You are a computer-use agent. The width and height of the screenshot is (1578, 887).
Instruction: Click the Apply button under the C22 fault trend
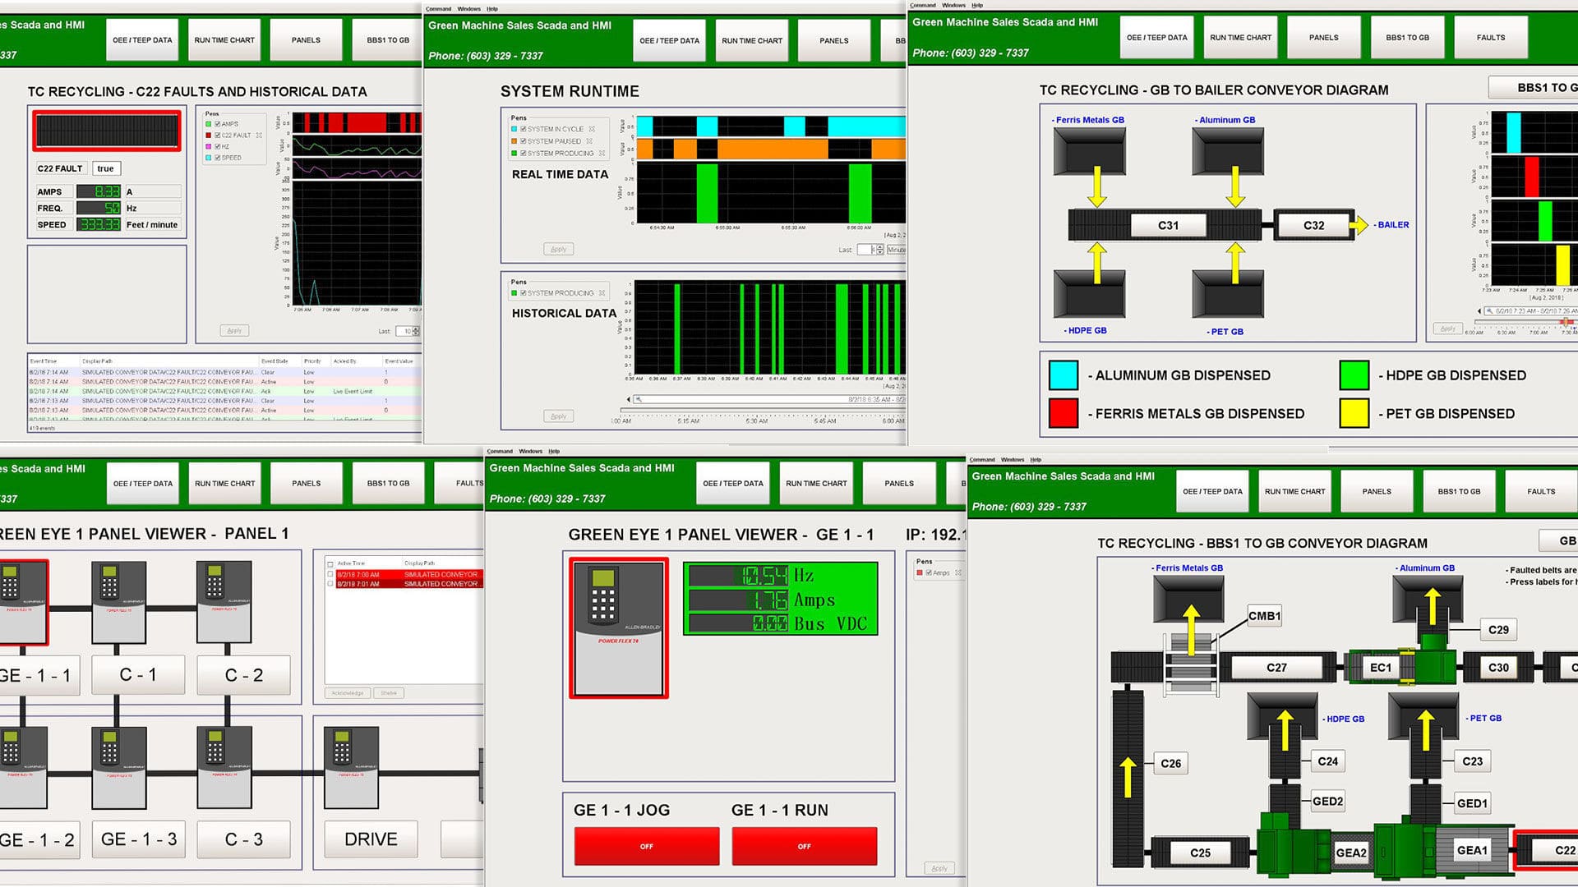234,330
